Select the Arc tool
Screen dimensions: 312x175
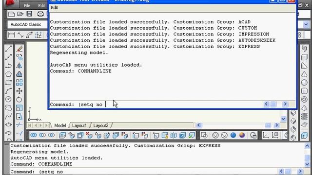click(x=8, y=91)
